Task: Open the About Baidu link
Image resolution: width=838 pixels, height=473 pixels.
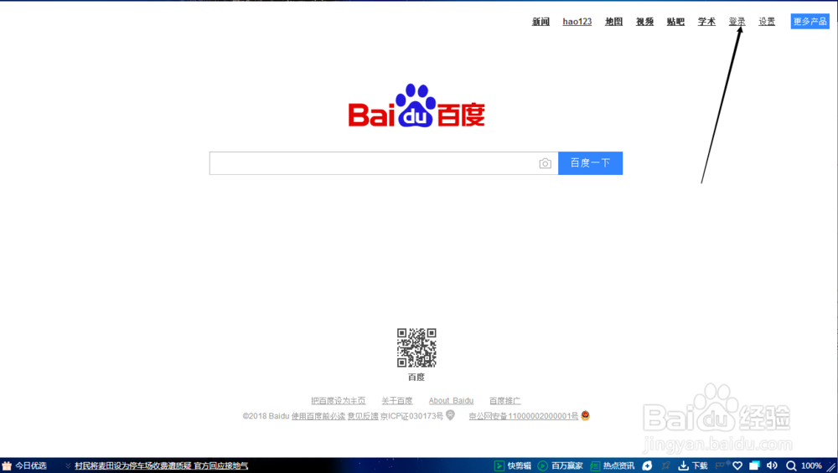Action: click(451, 400)
